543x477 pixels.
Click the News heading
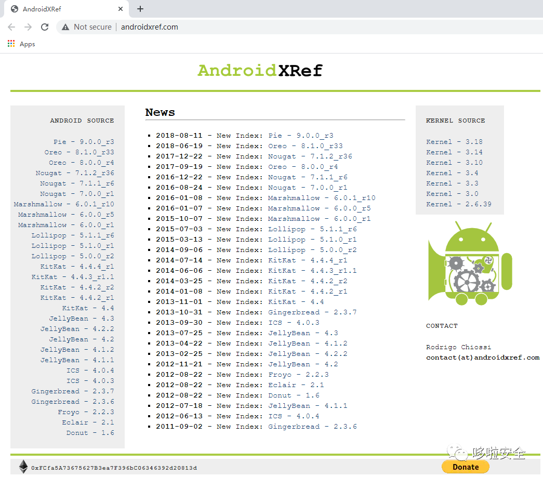160,112
